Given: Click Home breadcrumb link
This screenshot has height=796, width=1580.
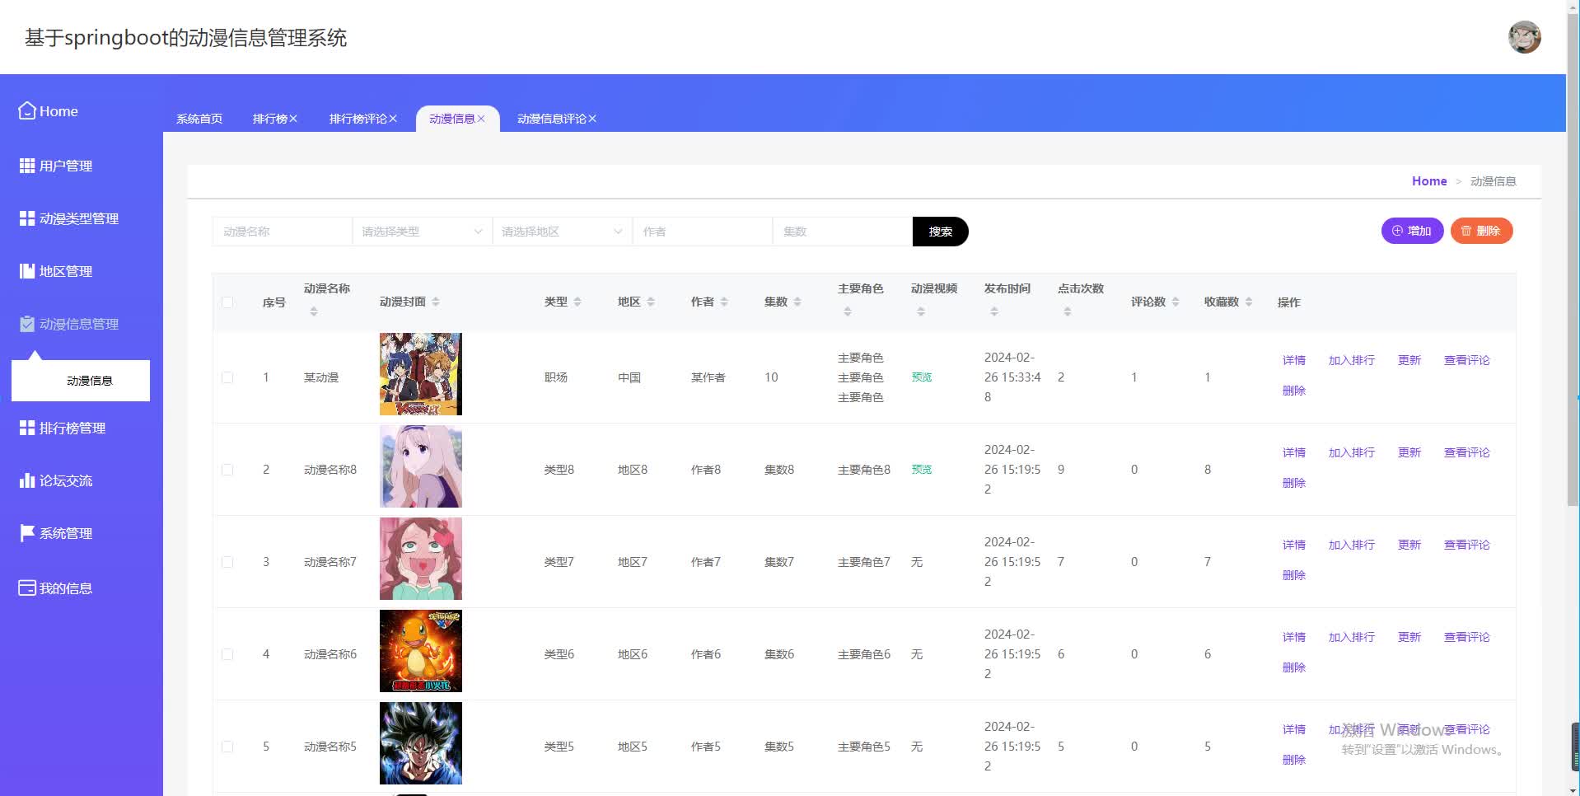Looking at the screenshot, I should point(1429,181).
